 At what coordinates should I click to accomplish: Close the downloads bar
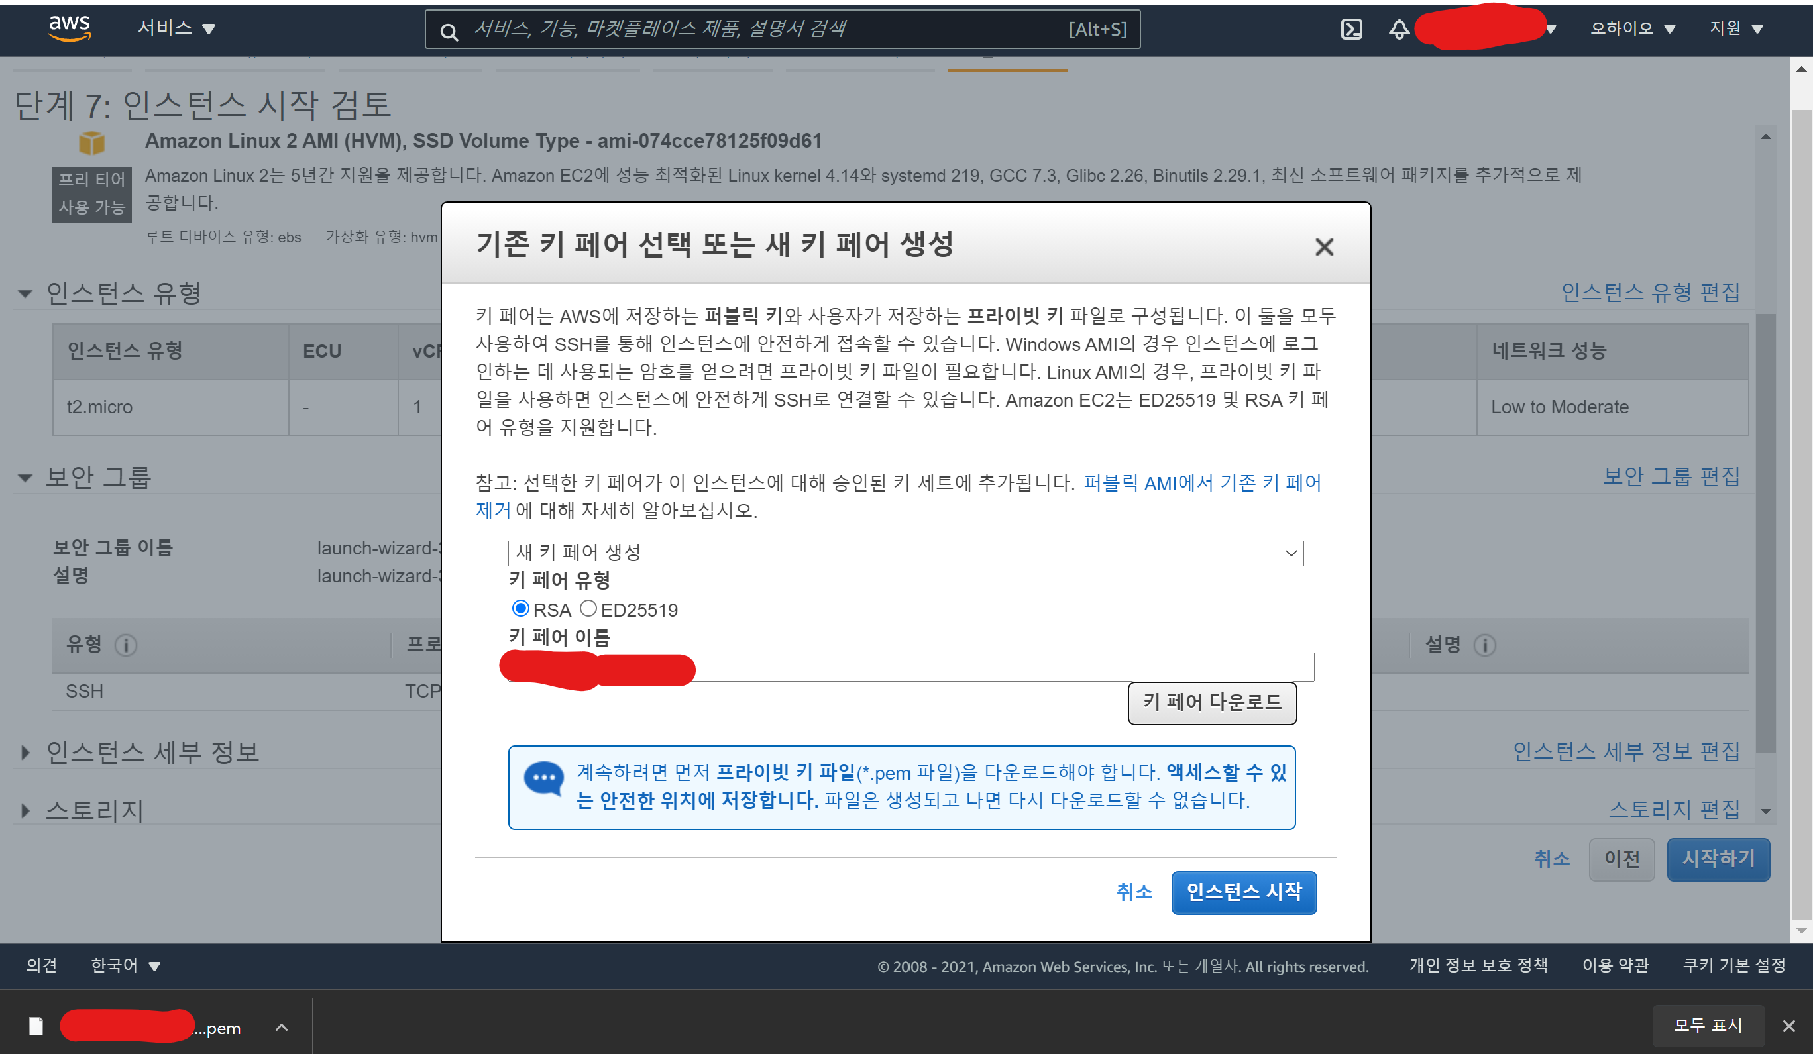[x=1788, y=1026]
